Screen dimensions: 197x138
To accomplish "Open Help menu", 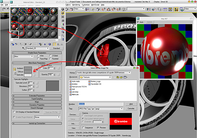I will click(103, 5).
